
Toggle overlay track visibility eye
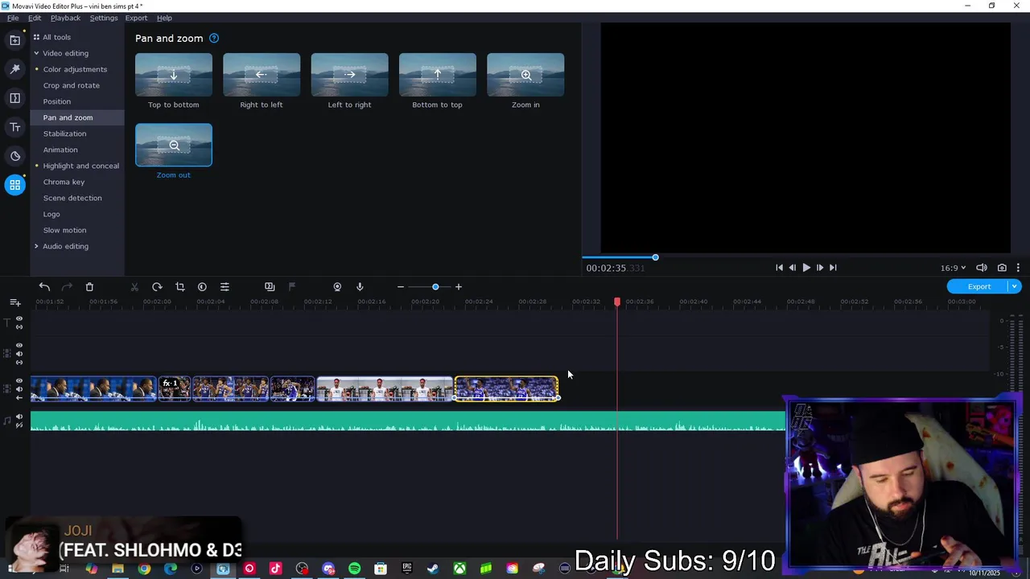click(19, 346)
